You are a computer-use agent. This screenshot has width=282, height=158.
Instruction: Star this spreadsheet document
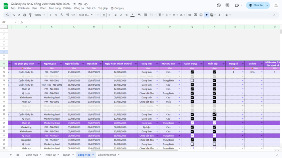tap(75, 4)
